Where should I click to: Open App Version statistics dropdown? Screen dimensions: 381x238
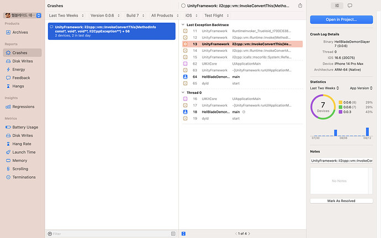click(361, 88)
